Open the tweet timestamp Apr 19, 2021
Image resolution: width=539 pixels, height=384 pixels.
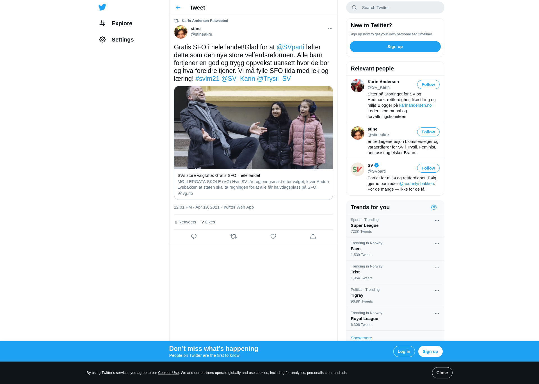[197, 207]
